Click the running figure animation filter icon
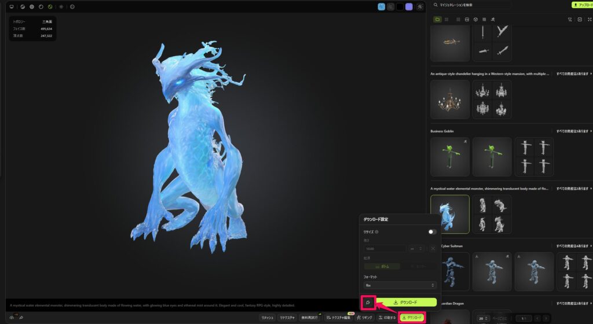Screen dimensions: 593x324 pos(493,19)
